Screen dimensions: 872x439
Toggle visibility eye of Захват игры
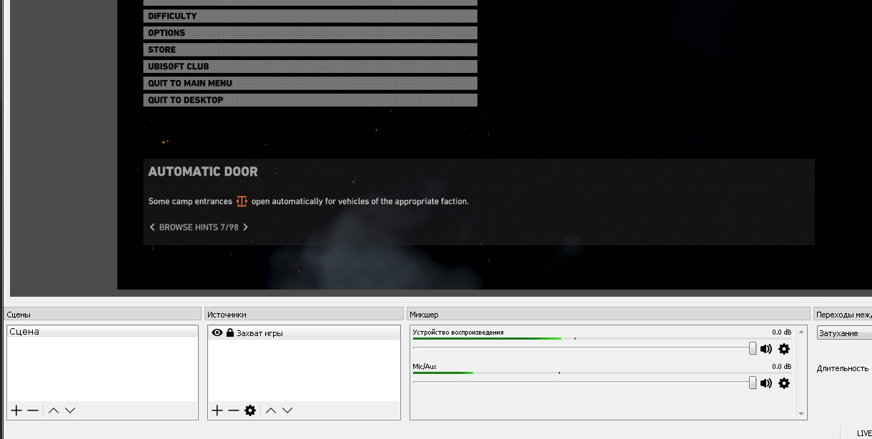[217, 332]
